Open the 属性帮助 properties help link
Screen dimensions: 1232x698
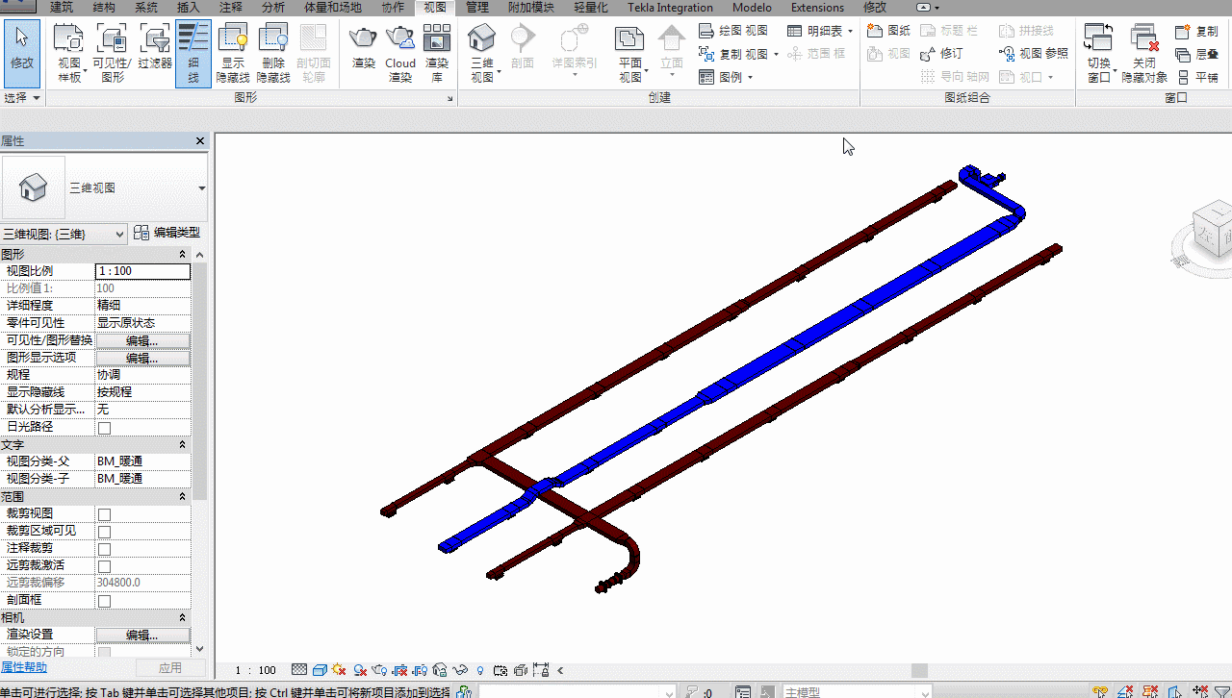23,667
